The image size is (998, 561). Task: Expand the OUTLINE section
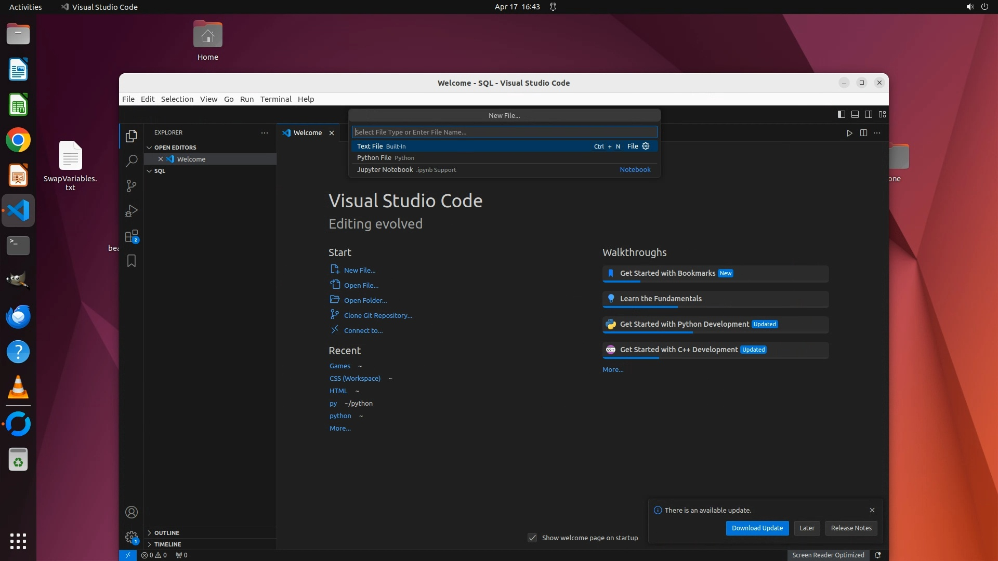(166, 533)
